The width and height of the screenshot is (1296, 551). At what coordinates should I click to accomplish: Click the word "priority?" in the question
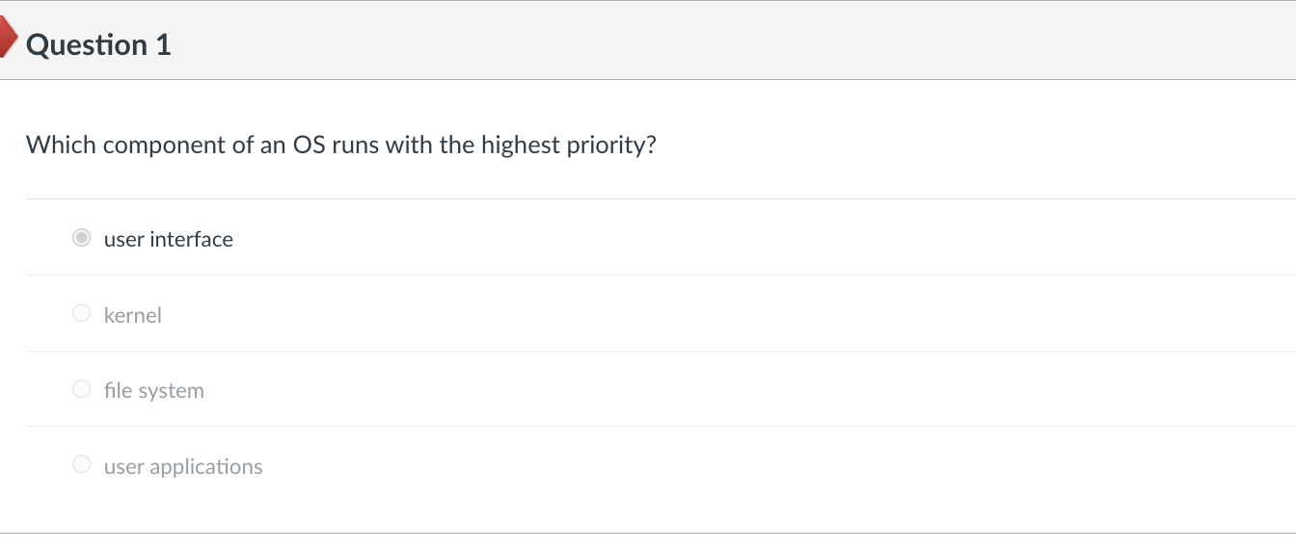coord(610,145)
